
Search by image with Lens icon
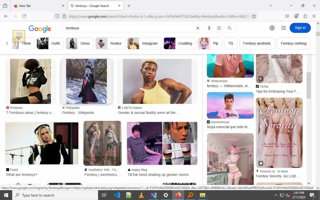[219, 28]
